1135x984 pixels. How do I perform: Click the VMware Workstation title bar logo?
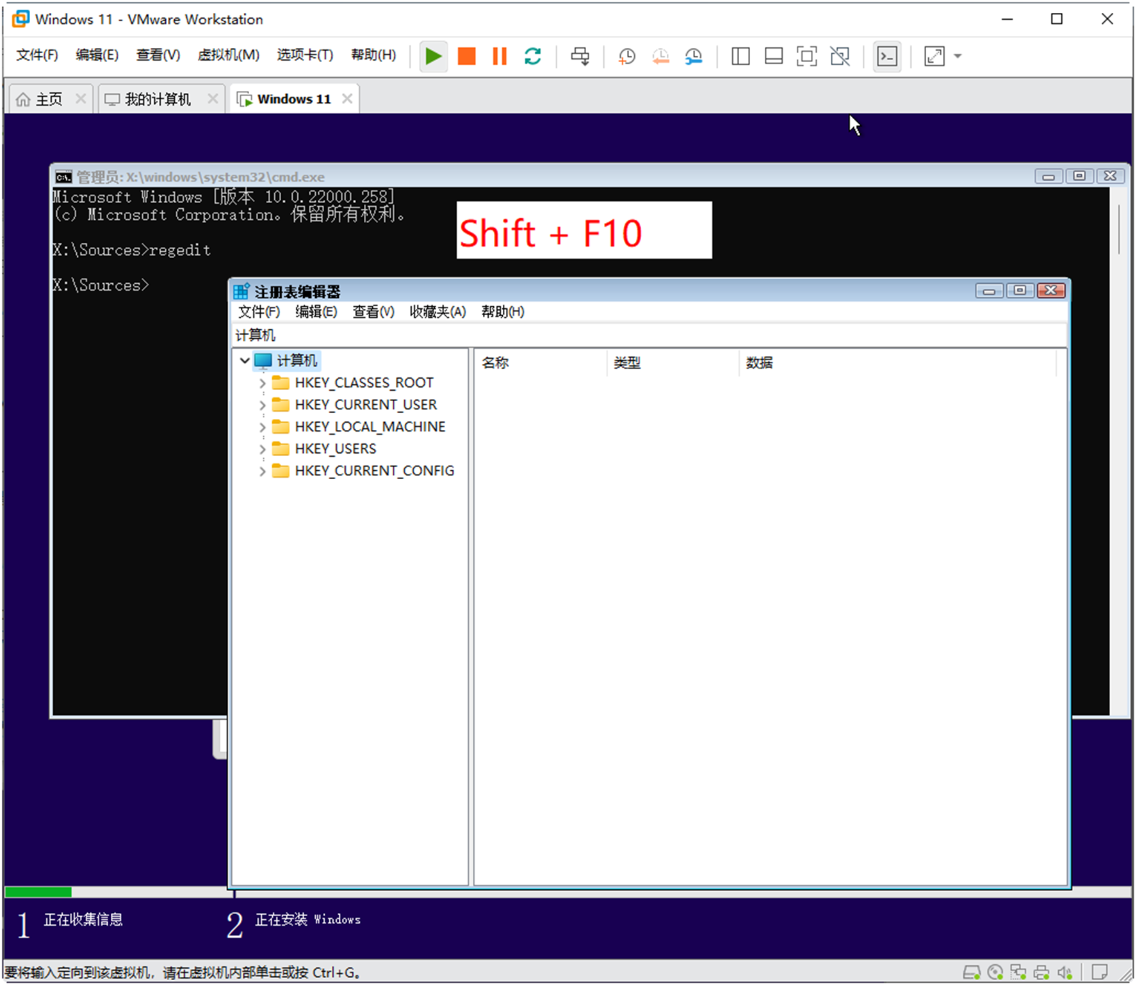click(20, 19)
